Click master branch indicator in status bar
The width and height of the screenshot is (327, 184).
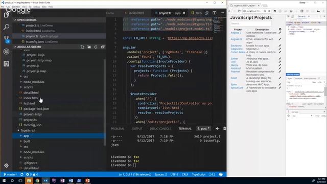click(x=10, y=174)
